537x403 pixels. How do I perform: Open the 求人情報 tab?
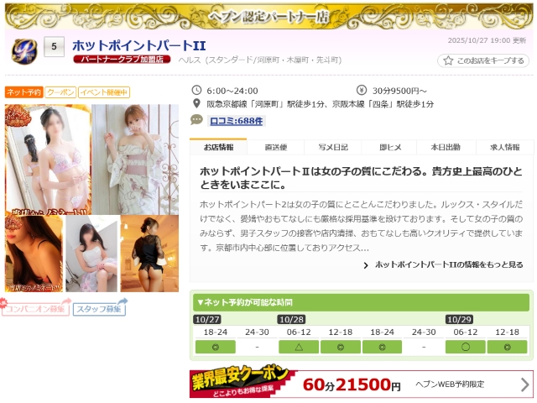click(504, 147)
